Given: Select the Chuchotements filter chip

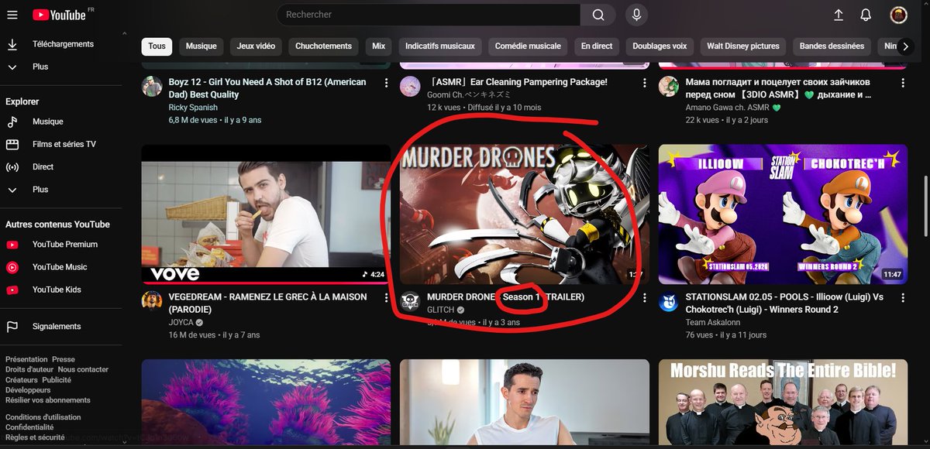Looking at the screenshot, I should coord(323,46).
